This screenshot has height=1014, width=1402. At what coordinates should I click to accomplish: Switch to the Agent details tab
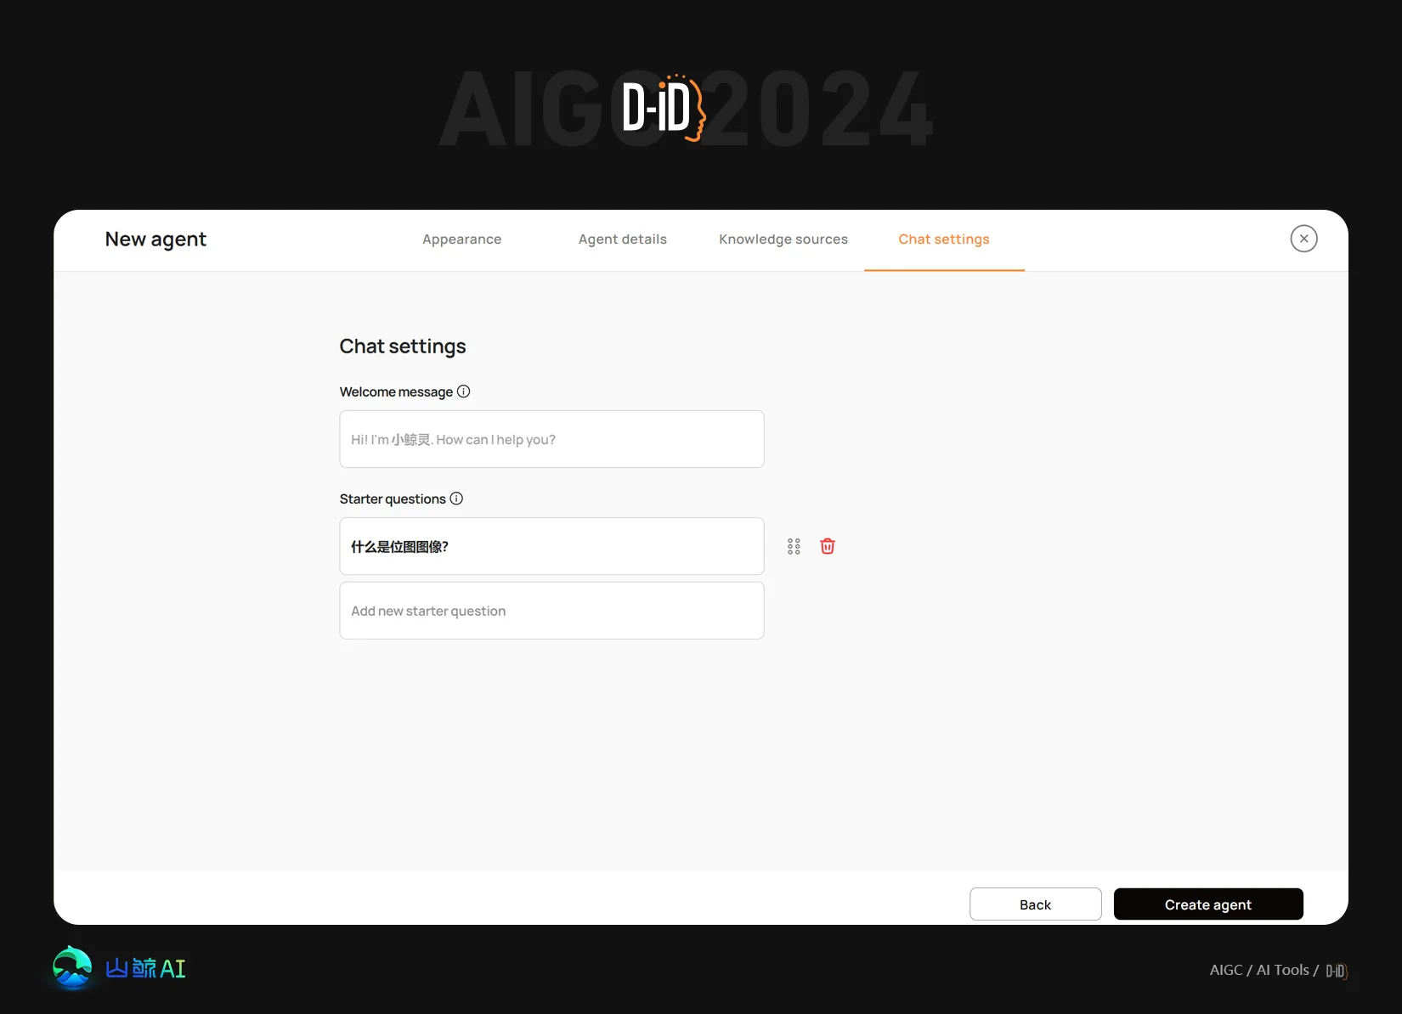[622, 239]
